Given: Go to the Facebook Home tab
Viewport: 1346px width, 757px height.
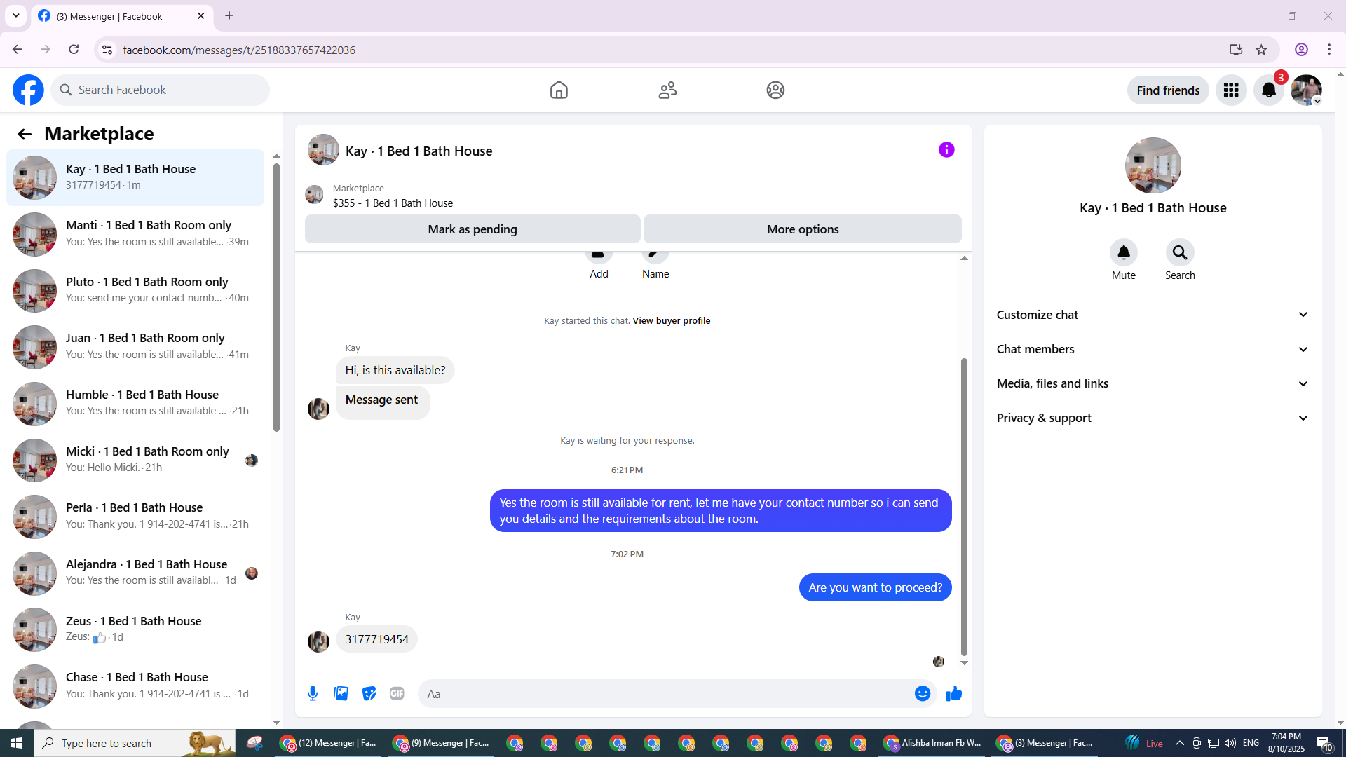Looking at the screenshot, I should tap(559, 90).
